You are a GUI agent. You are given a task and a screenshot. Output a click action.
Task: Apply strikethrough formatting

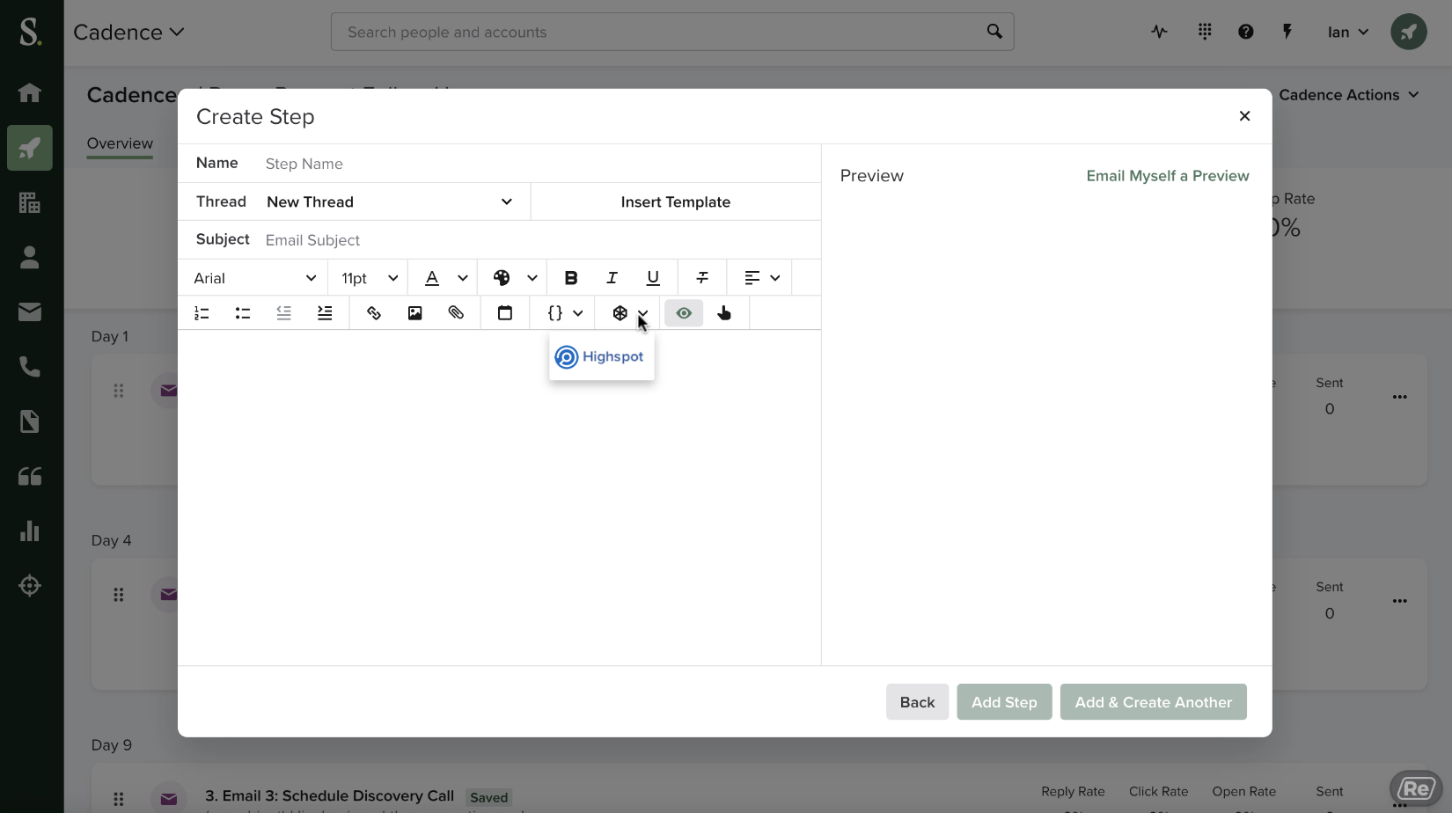[702, 278]
